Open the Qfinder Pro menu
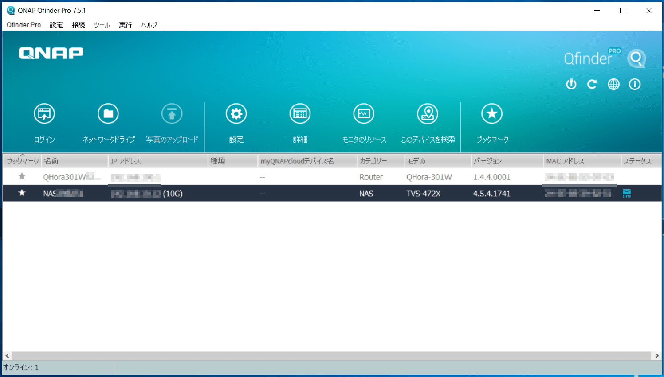Viewport: 664px width, 377px height. point(24,25)
